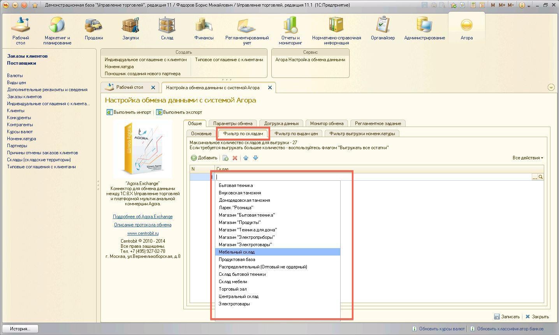Switch to Параметры обмена tab
This screenshot has height=335, width=559.
[x=232, y=123]
